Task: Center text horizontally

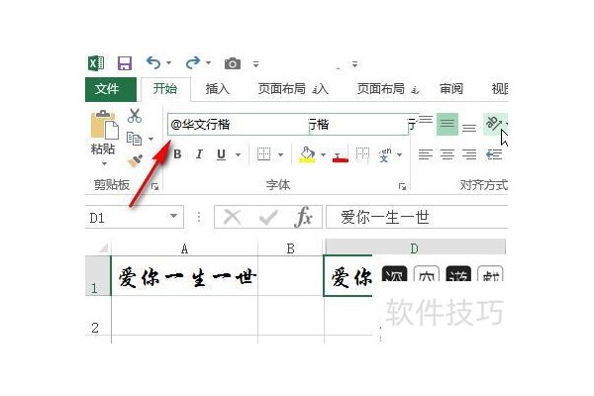Action: (447, 154)
